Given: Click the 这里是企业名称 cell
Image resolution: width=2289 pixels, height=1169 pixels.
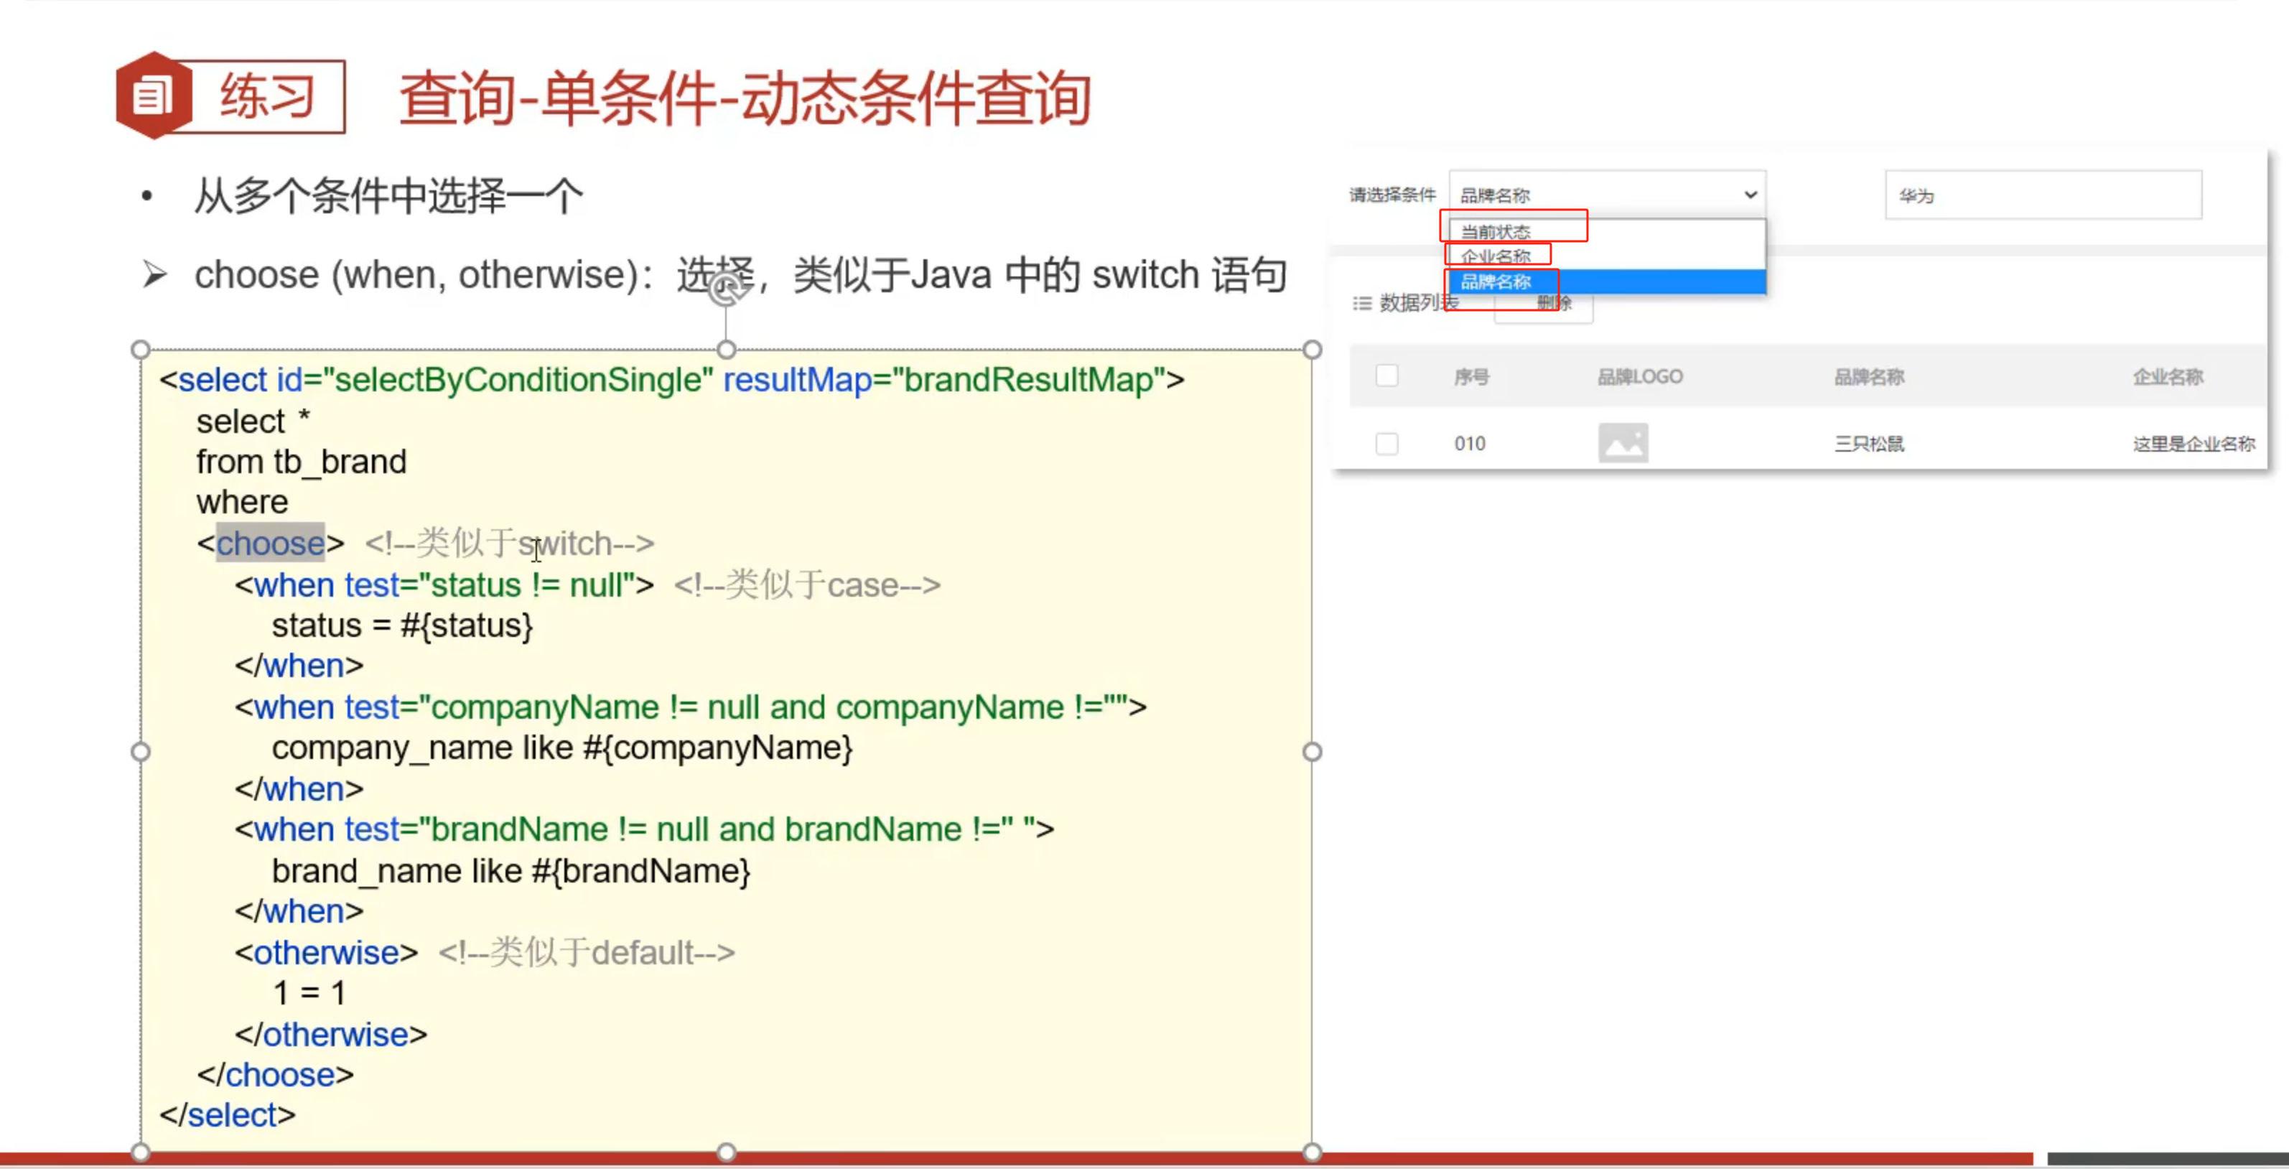Looking at the screenshot, I should [x=2194, y=444].
